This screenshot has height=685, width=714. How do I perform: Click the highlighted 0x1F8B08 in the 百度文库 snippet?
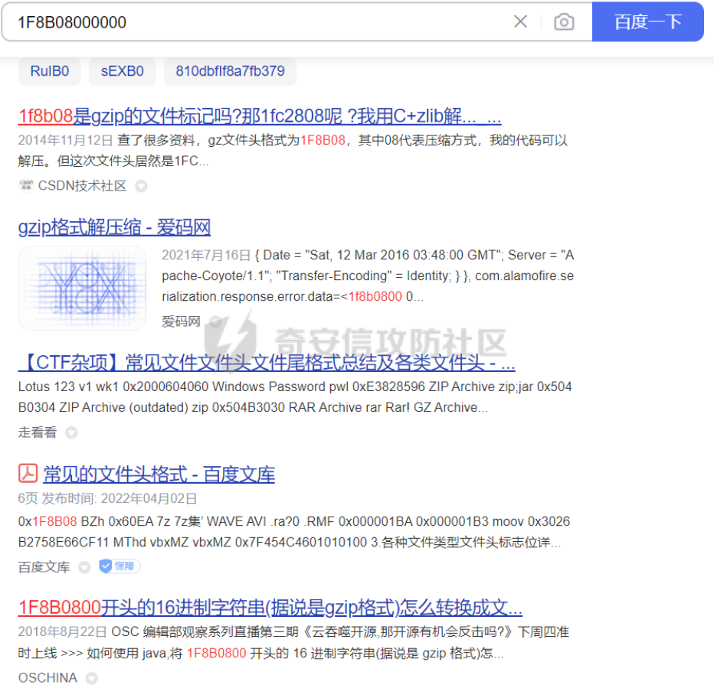47,521
